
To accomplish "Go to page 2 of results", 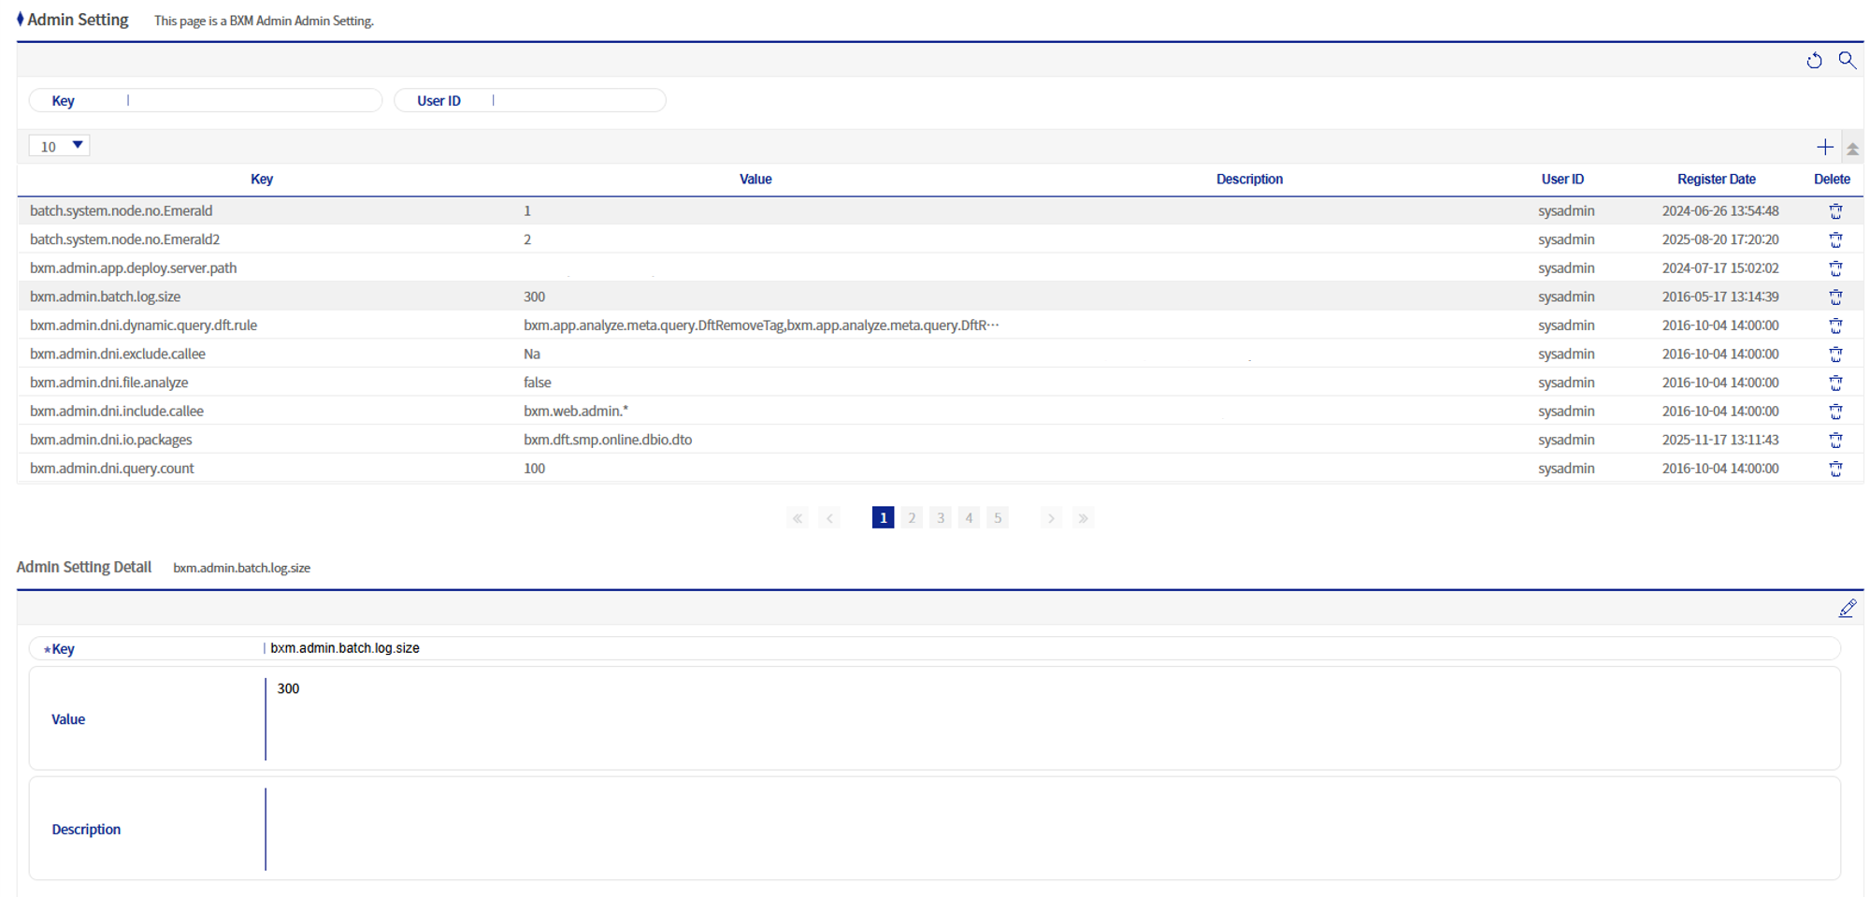I will [912, 518].
